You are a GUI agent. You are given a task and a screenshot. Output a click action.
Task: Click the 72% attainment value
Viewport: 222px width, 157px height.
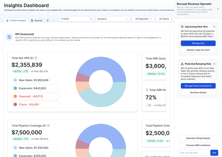[x=151, y=97]
